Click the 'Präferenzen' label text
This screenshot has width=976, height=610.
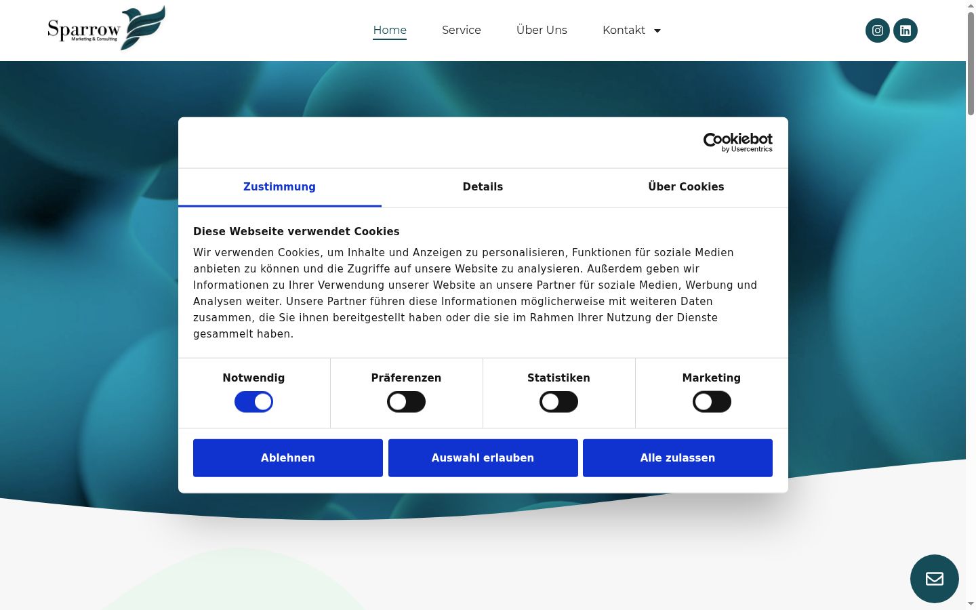[x=406, y=378]
